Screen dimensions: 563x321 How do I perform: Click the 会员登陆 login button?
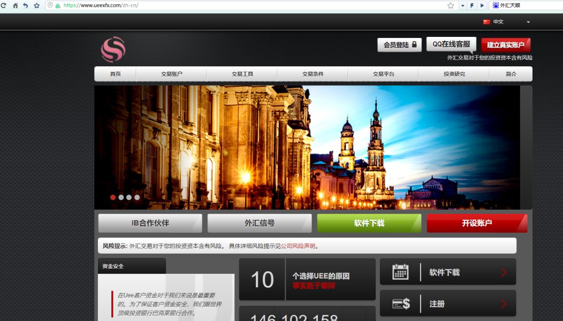point(400,45)
